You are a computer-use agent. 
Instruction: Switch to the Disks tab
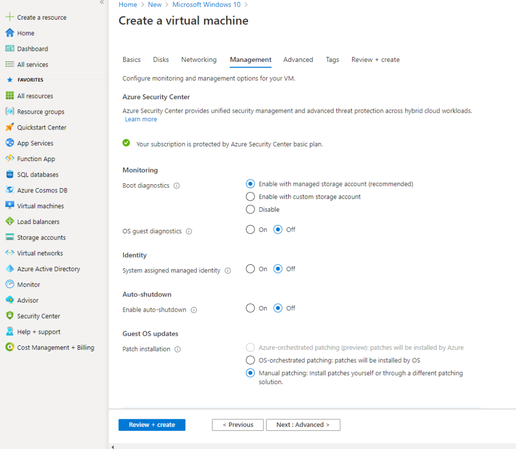[161, 59]
